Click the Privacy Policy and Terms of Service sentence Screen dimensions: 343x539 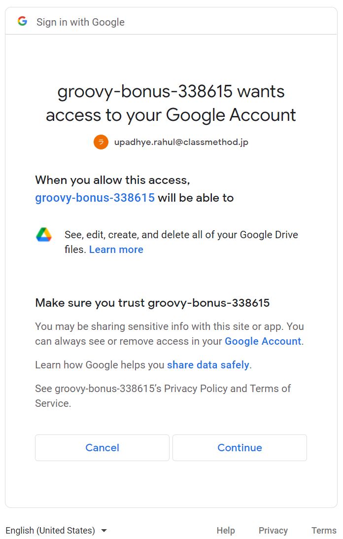pos(163,395)
